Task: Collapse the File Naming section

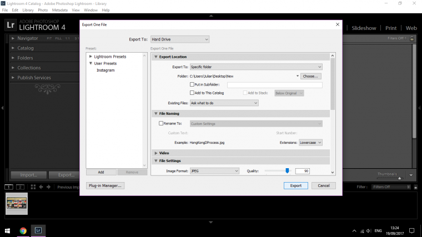Action: (x=156, y=114)
